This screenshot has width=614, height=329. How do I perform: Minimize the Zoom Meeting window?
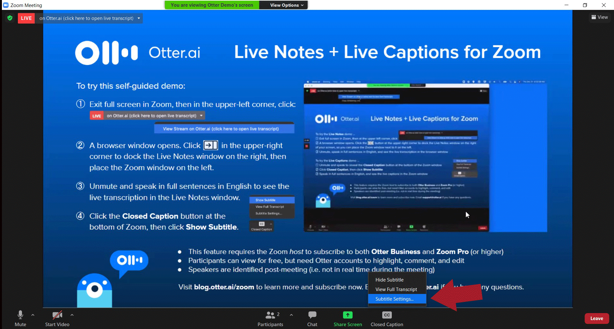click(x=566, y=5)
